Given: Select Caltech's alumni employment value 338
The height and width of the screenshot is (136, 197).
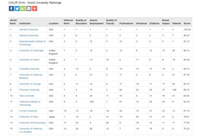Looking at the screenshot, I should (92, 102).
